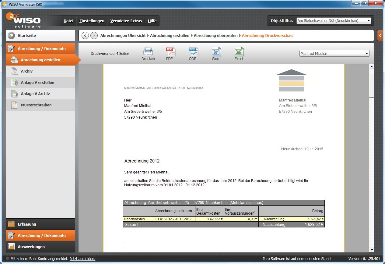Click the Startseite house icon
The width and height of the screenshot is (385, 264).
(x=12, y=36)
